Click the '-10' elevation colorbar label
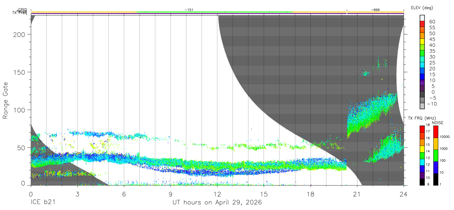Image resolution: width=454 pixels, height=210 pixels. coord(431,104)
